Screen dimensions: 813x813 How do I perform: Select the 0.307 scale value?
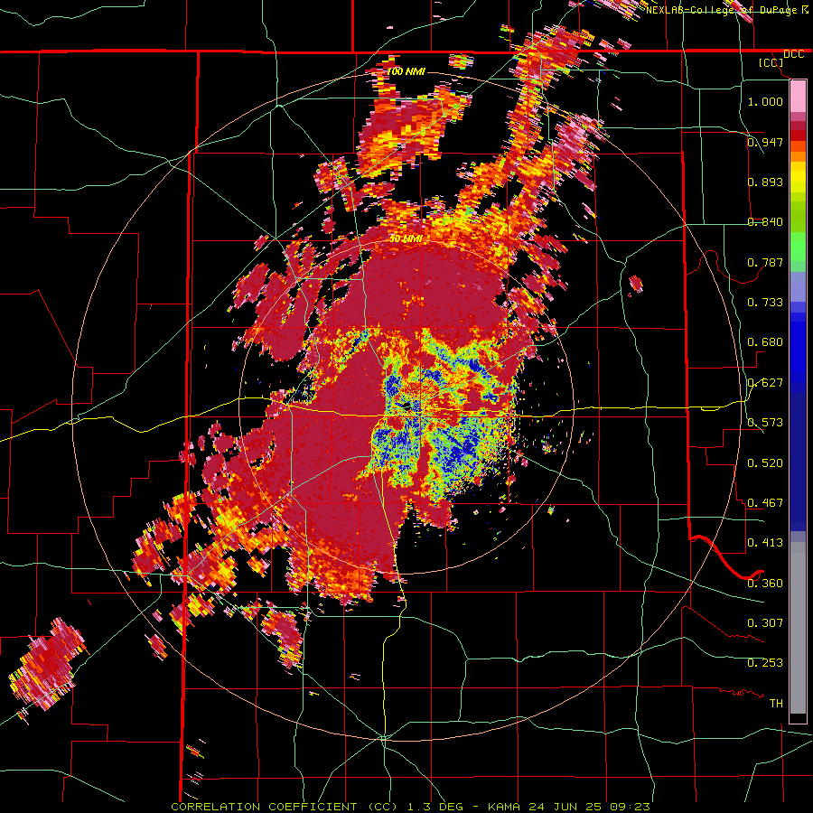point(765,623)
